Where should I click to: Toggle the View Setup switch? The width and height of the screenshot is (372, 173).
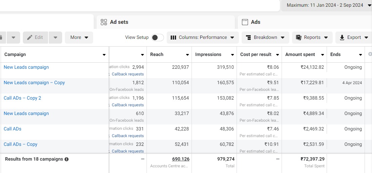pos(158,38)
